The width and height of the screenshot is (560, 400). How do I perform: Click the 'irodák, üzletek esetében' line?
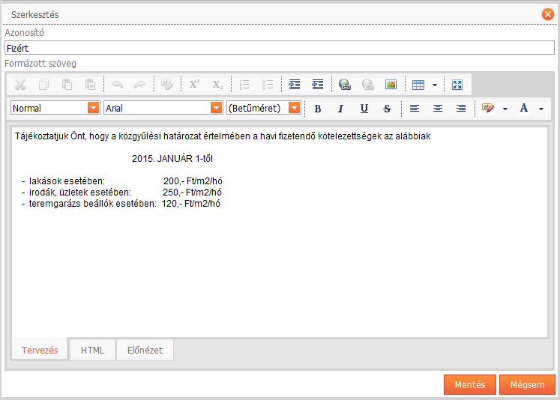pos(121,193)
